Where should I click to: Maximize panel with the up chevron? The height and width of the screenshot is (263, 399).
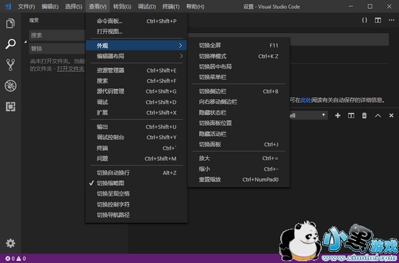(x=378, y=115)
